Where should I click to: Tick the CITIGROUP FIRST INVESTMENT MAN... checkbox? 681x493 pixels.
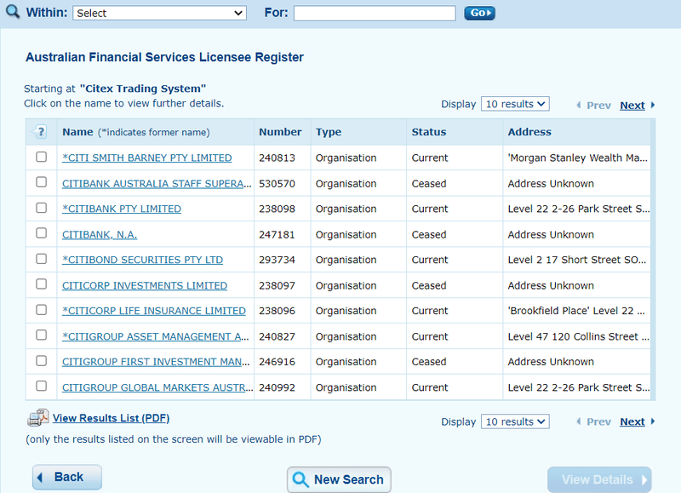[x=41, y=361]
